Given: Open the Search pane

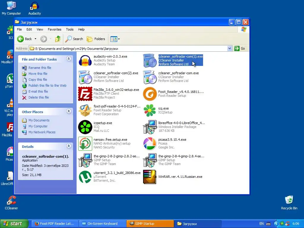Looking at the screenshot, I should [x=74, y=39].
